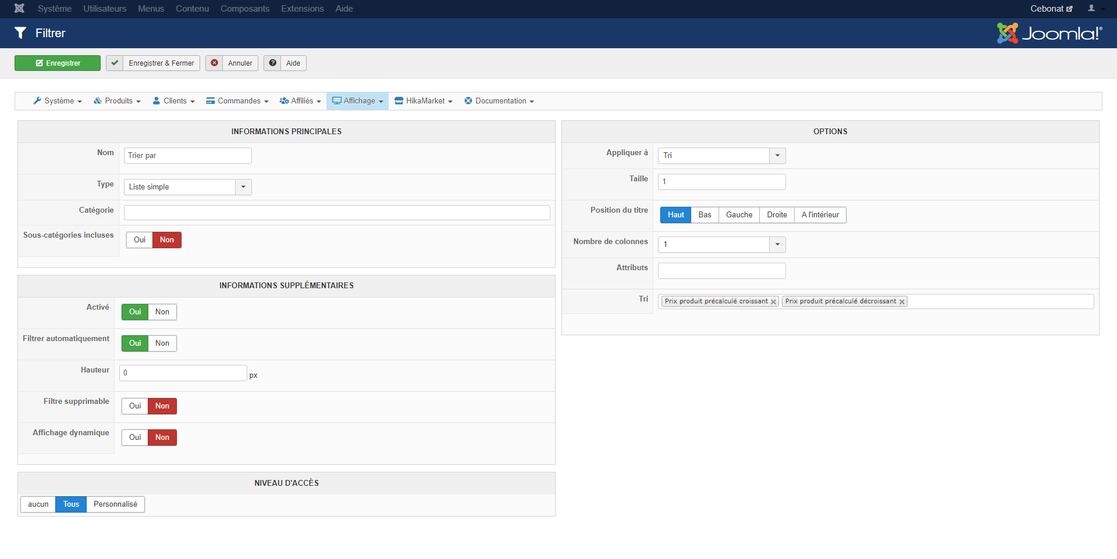The image size is (1117, 559).
Task: Click the store icon beside HikaMarket
Action: pyautogui.click(x=399, y=101)
